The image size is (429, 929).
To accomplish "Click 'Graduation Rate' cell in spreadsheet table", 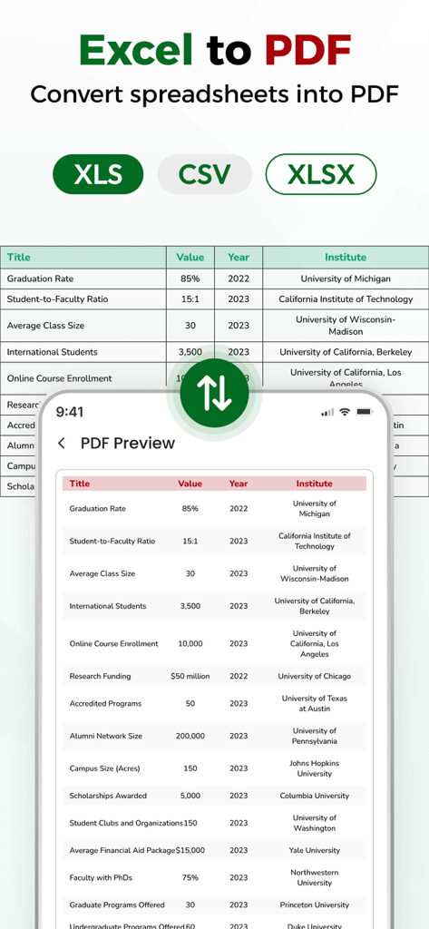I will tap(40, 279).
